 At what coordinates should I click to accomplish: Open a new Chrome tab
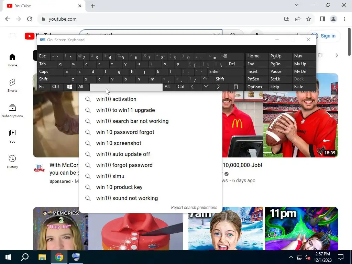pos(93,6)
